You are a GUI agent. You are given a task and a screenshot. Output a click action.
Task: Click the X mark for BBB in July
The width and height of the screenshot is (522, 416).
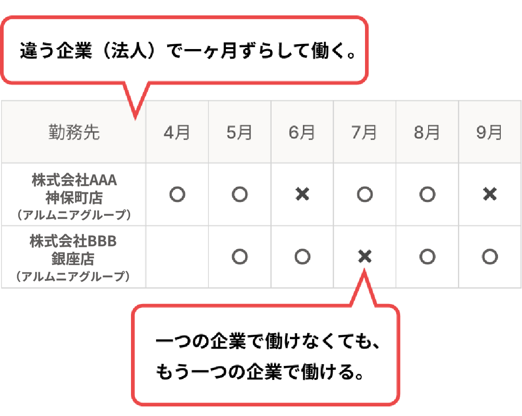(365, 256)
